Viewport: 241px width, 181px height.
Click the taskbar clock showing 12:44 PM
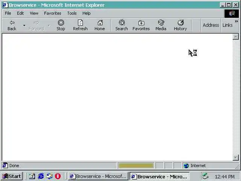(225, 176)
